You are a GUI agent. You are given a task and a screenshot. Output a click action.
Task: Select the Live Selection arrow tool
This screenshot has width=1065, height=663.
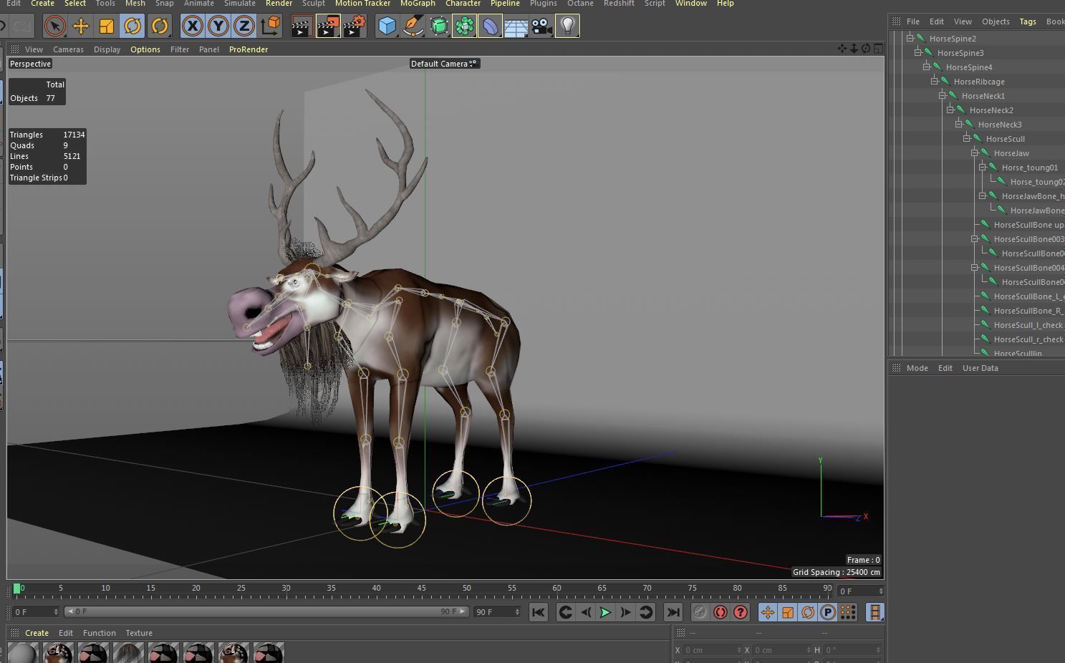(54, 26)
